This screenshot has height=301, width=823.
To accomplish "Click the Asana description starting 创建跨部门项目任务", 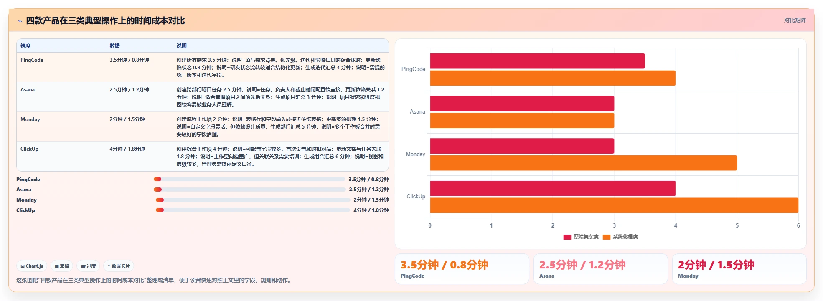I will 281,97.
